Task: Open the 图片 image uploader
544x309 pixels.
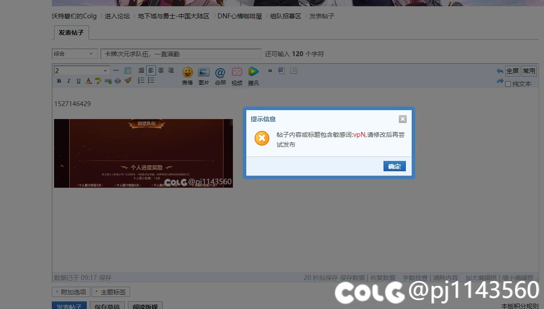Action: (x=204, y=76)
